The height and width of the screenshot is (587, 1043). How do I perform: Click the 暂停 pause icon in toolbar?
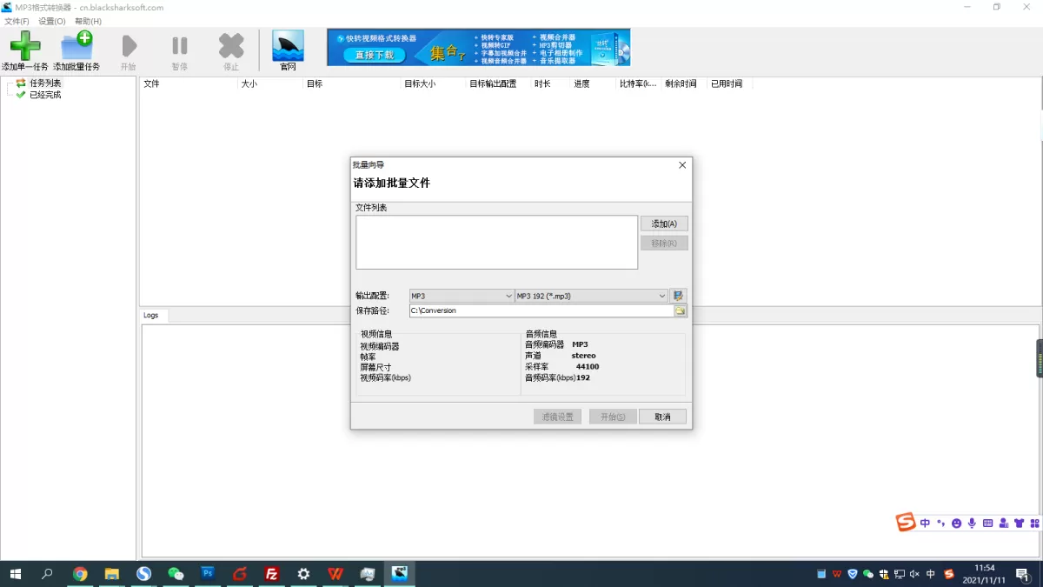pyautogui.click(x=180, y=46)
